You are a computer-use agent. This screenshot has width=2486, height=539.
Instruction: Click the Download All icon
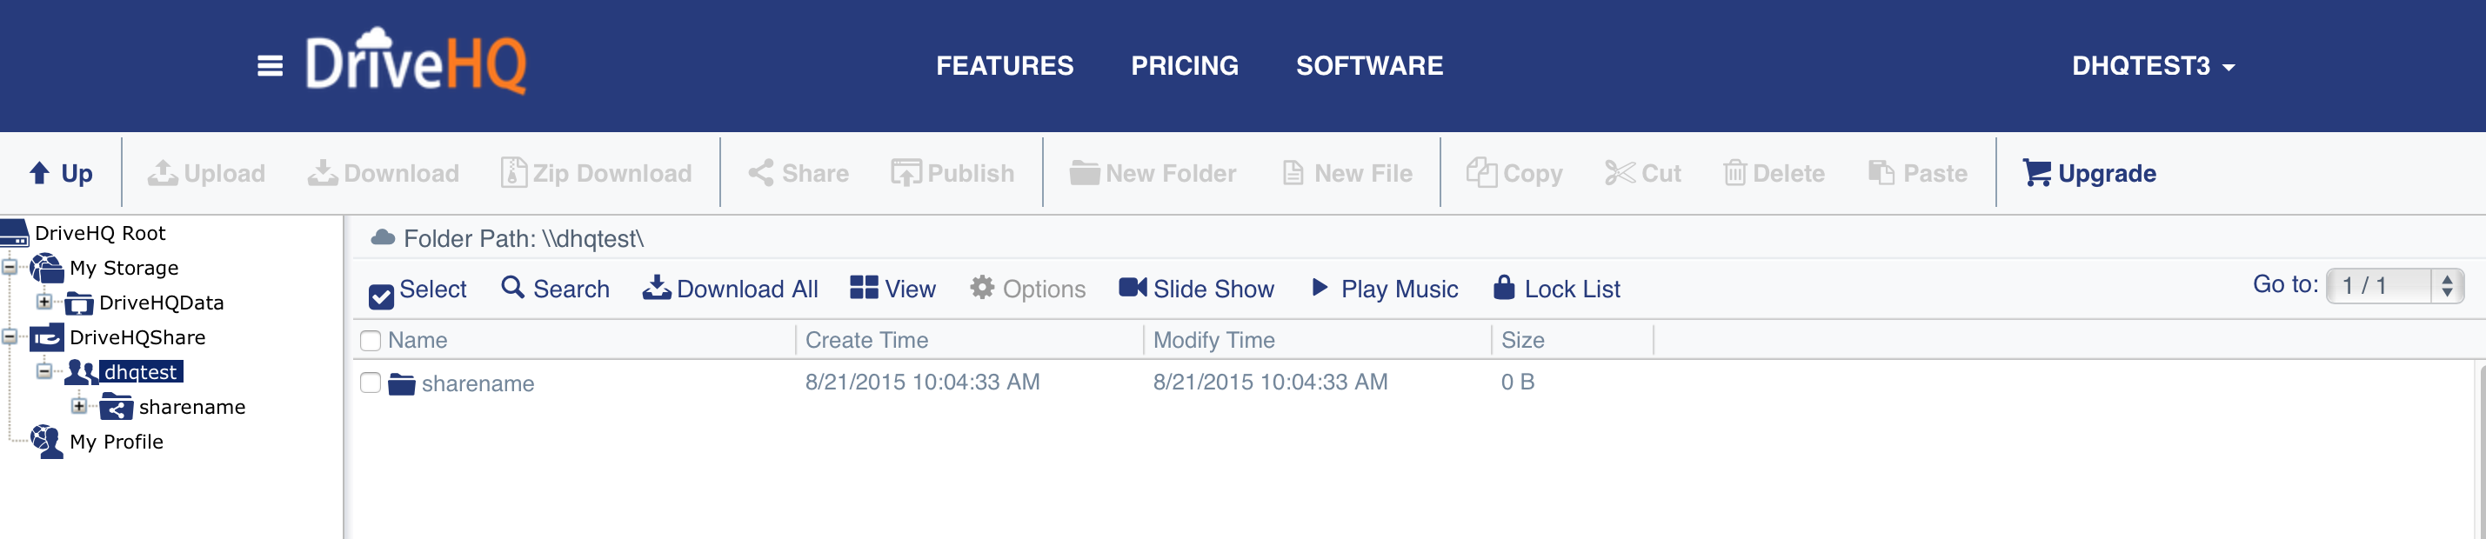point(656,288)
